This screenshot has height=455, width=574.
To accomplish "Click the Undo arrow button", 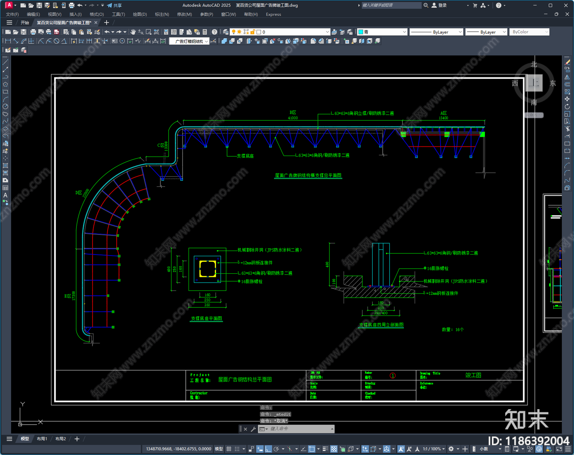I will (x=107, y=32).
